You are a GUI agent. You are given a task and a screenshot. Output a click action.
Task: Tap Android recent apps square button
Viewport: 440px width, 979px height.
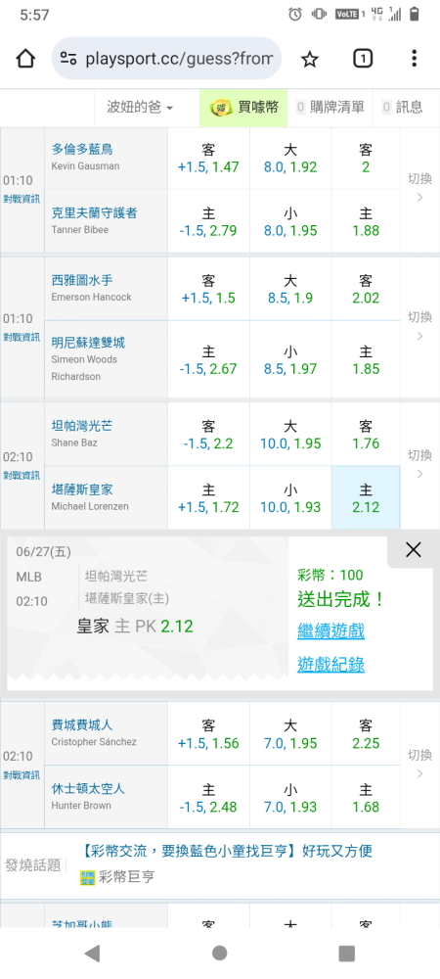pos(346,953)
